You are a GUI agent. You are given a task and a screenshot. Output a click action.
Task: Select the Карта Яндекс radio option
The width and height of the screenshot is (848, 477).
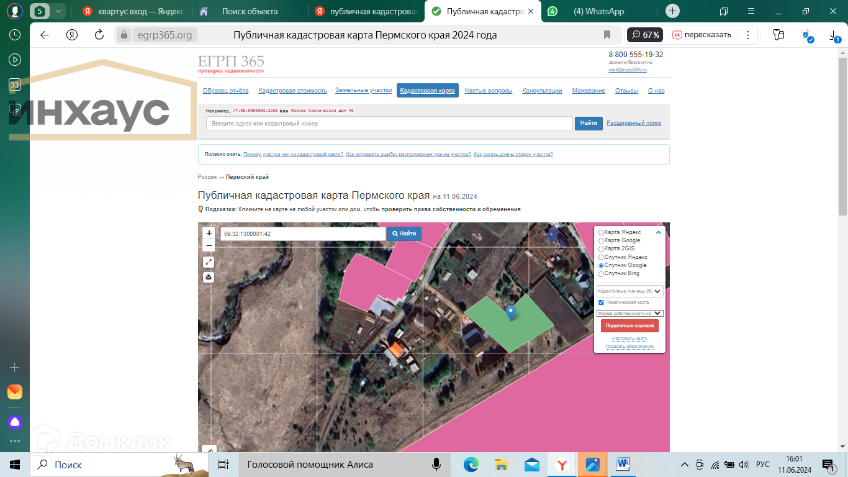click(601, 232)
